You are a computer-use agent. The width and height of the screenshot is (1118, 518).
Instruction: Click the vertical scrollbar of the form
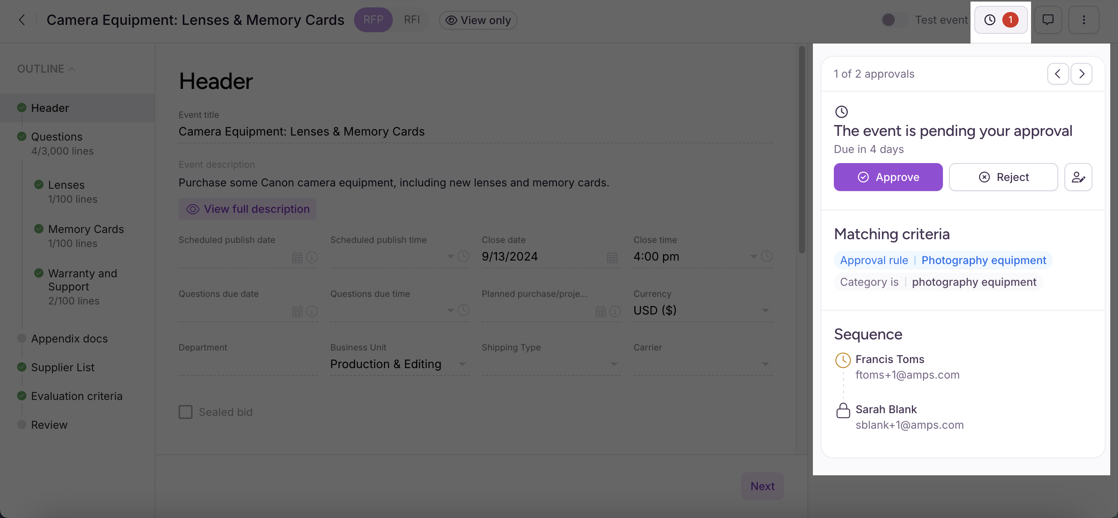click(802, 150)
